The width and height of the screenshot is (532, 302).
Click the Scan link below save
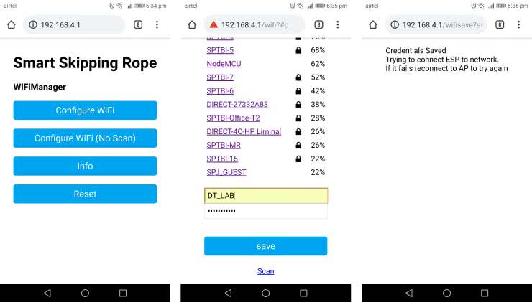tap(265, 271)
